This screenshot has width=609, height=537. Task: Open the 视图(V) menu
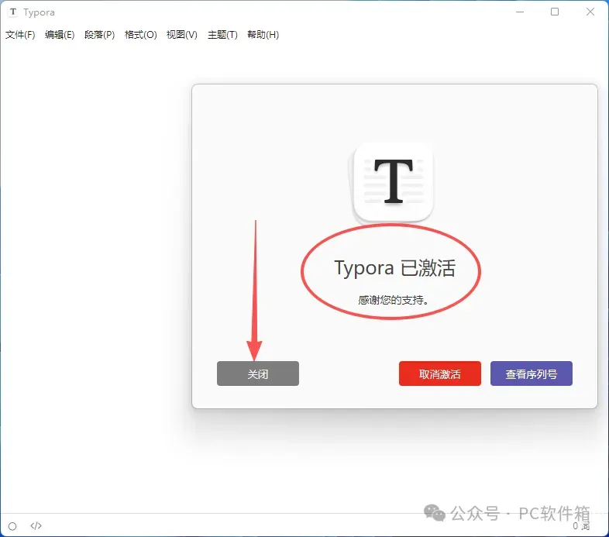coord(182,35)
